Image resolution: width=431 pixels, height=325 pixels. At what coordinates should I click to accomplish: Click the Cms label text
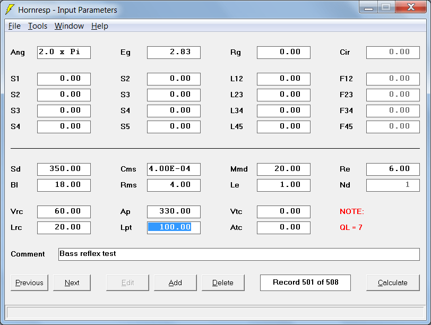coord(128,169)
